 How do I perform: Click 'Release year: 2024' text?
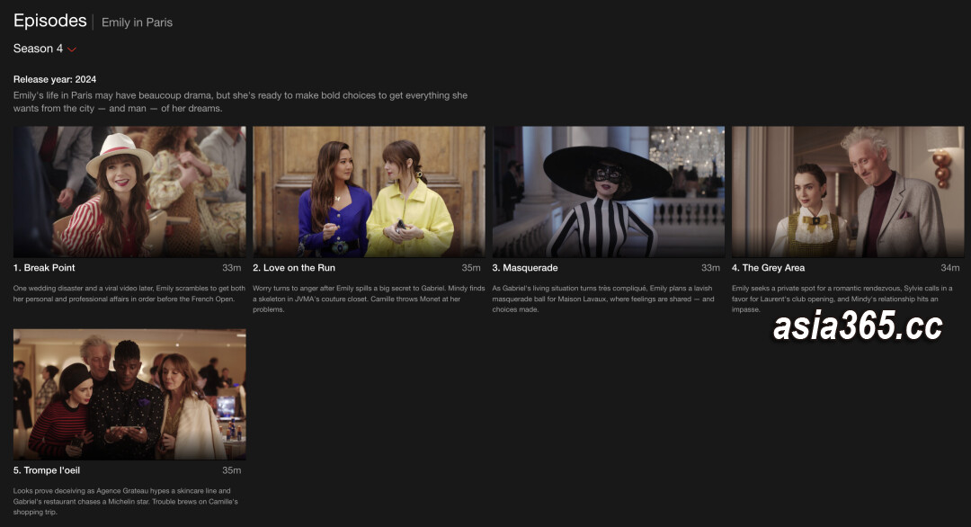[55, 79]
